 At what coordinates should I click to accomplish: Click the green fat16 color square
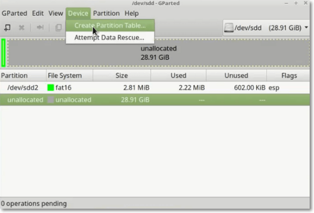[x=50, y=88]
